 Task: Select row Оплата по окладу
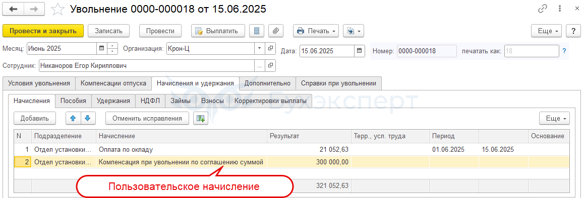point(291,150)
